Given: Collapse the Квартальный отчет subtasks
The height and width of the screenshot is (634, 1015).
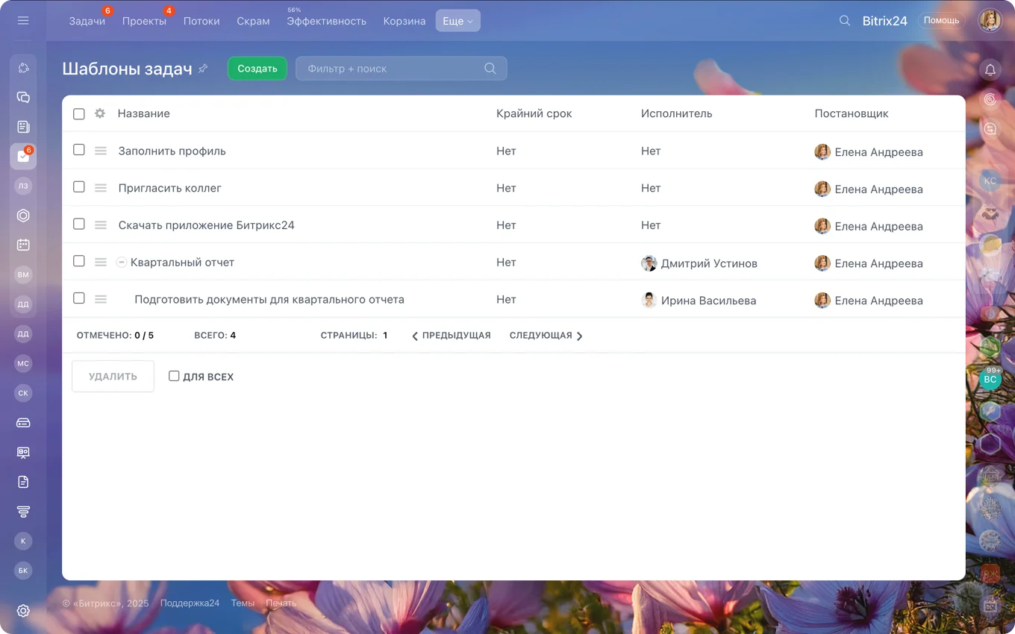Looking at the screenshot, I should coord(122,263).
